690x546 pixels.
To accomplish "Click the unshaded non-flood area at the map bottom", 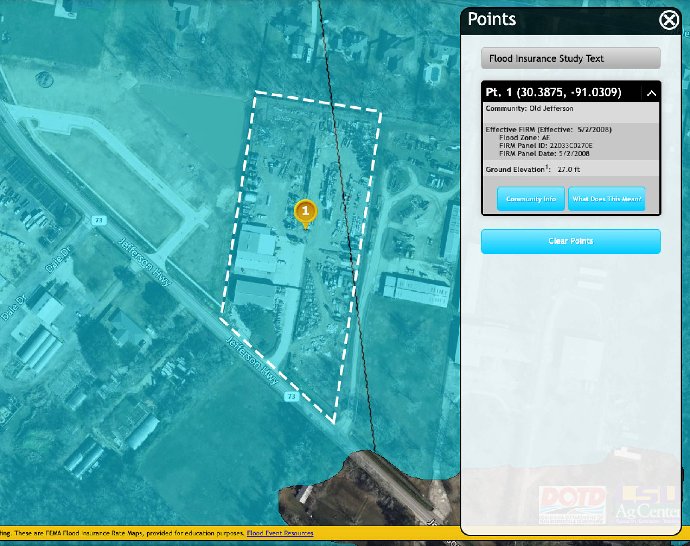I will click(352, 499).
